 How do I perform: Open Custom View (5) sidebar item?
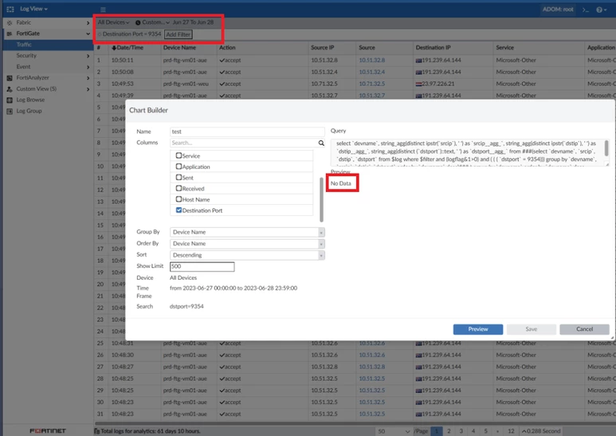tap(36, 88)
